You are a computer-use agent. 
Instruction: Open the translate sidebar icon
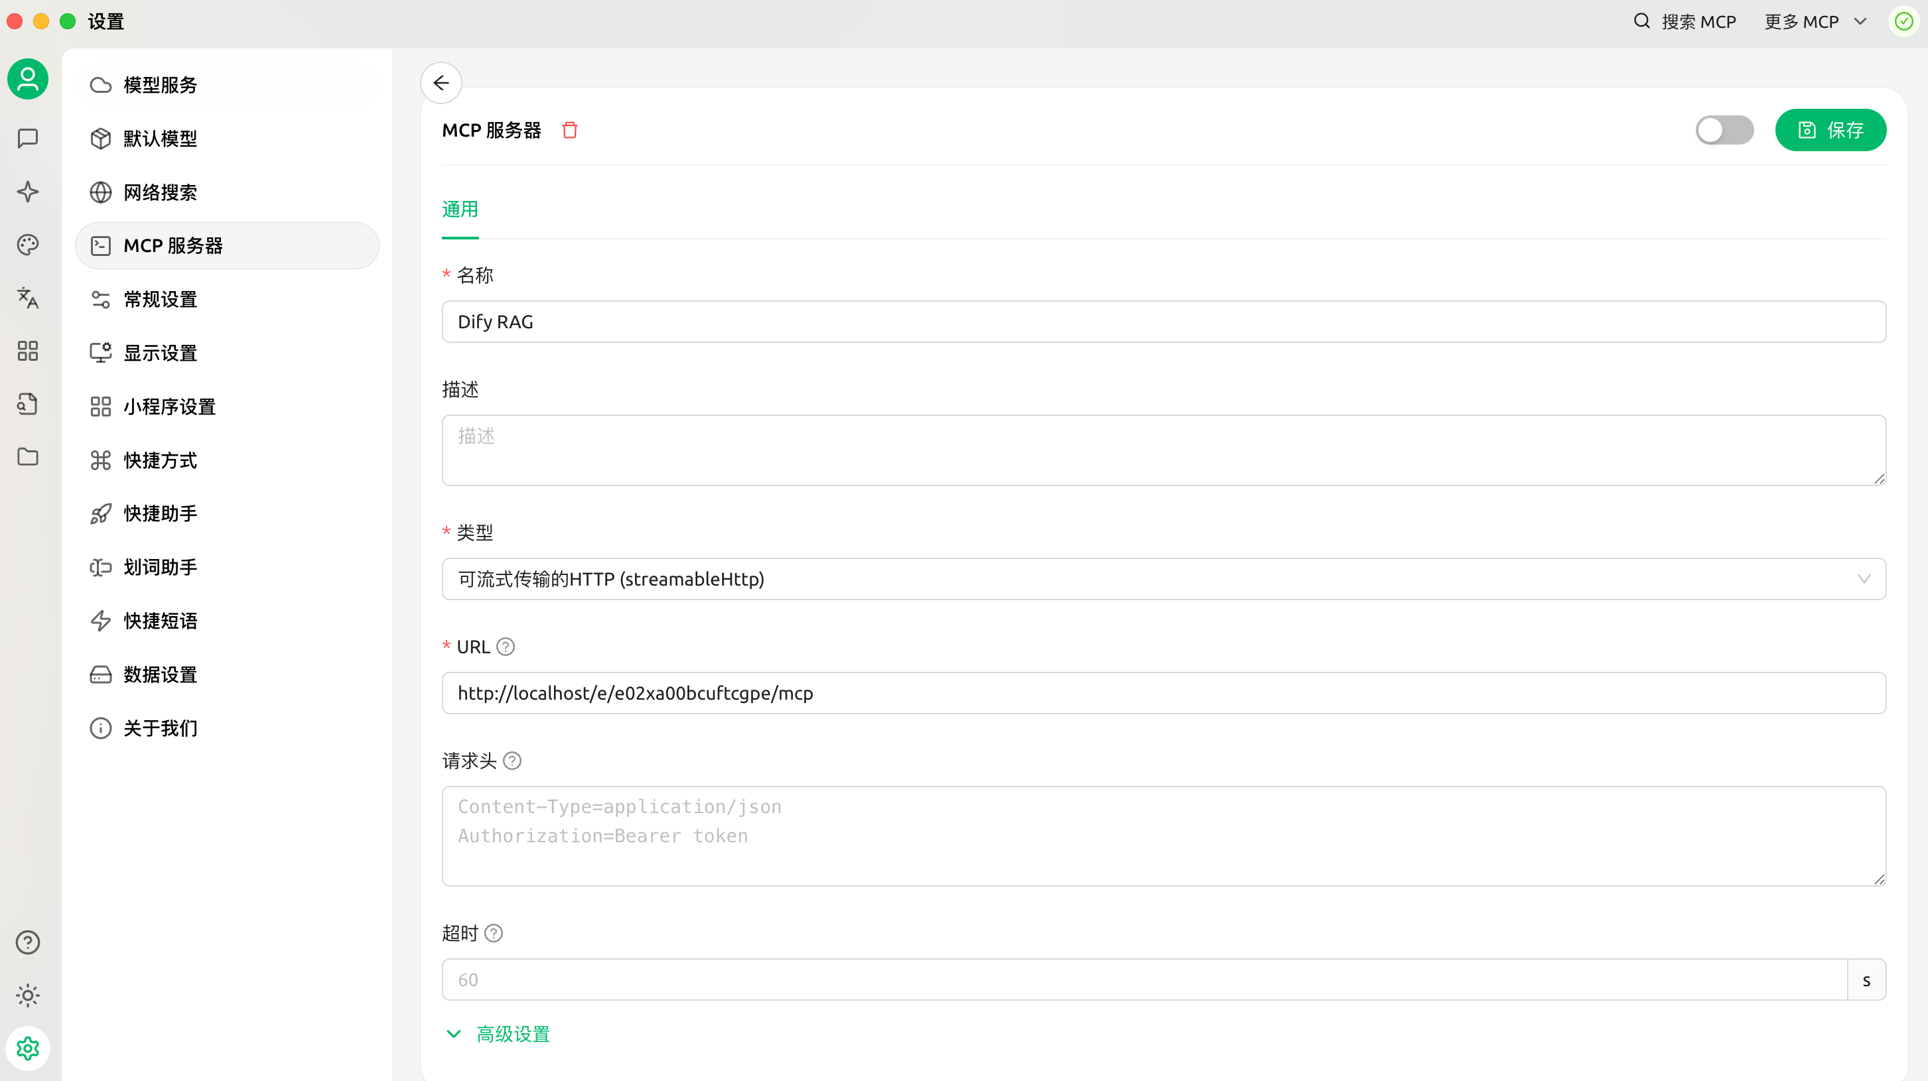pos(28,298)
